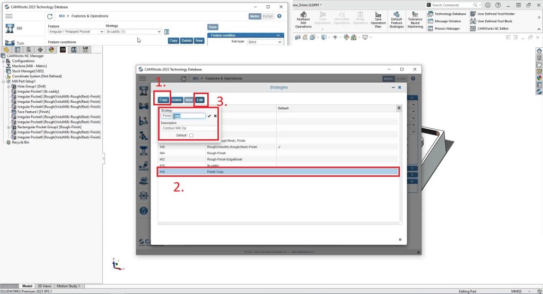The image size is (543, 294).
Task: Click the Search Commands box
Action: (x=453, y=5)
